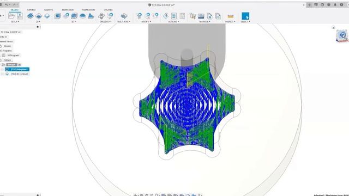Select the 3D Adaptive Clearing tool

pos(58,16)
